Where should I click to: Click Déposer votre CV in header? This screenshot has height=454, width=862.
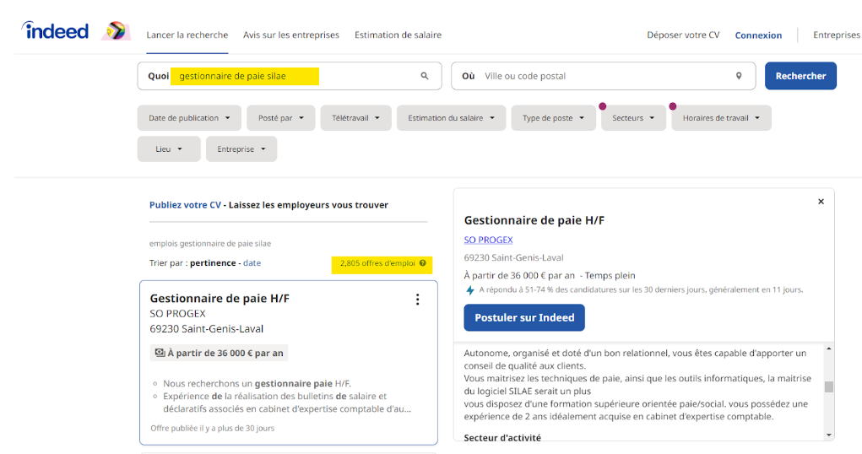pyautogui.click(x=683, y=35)
